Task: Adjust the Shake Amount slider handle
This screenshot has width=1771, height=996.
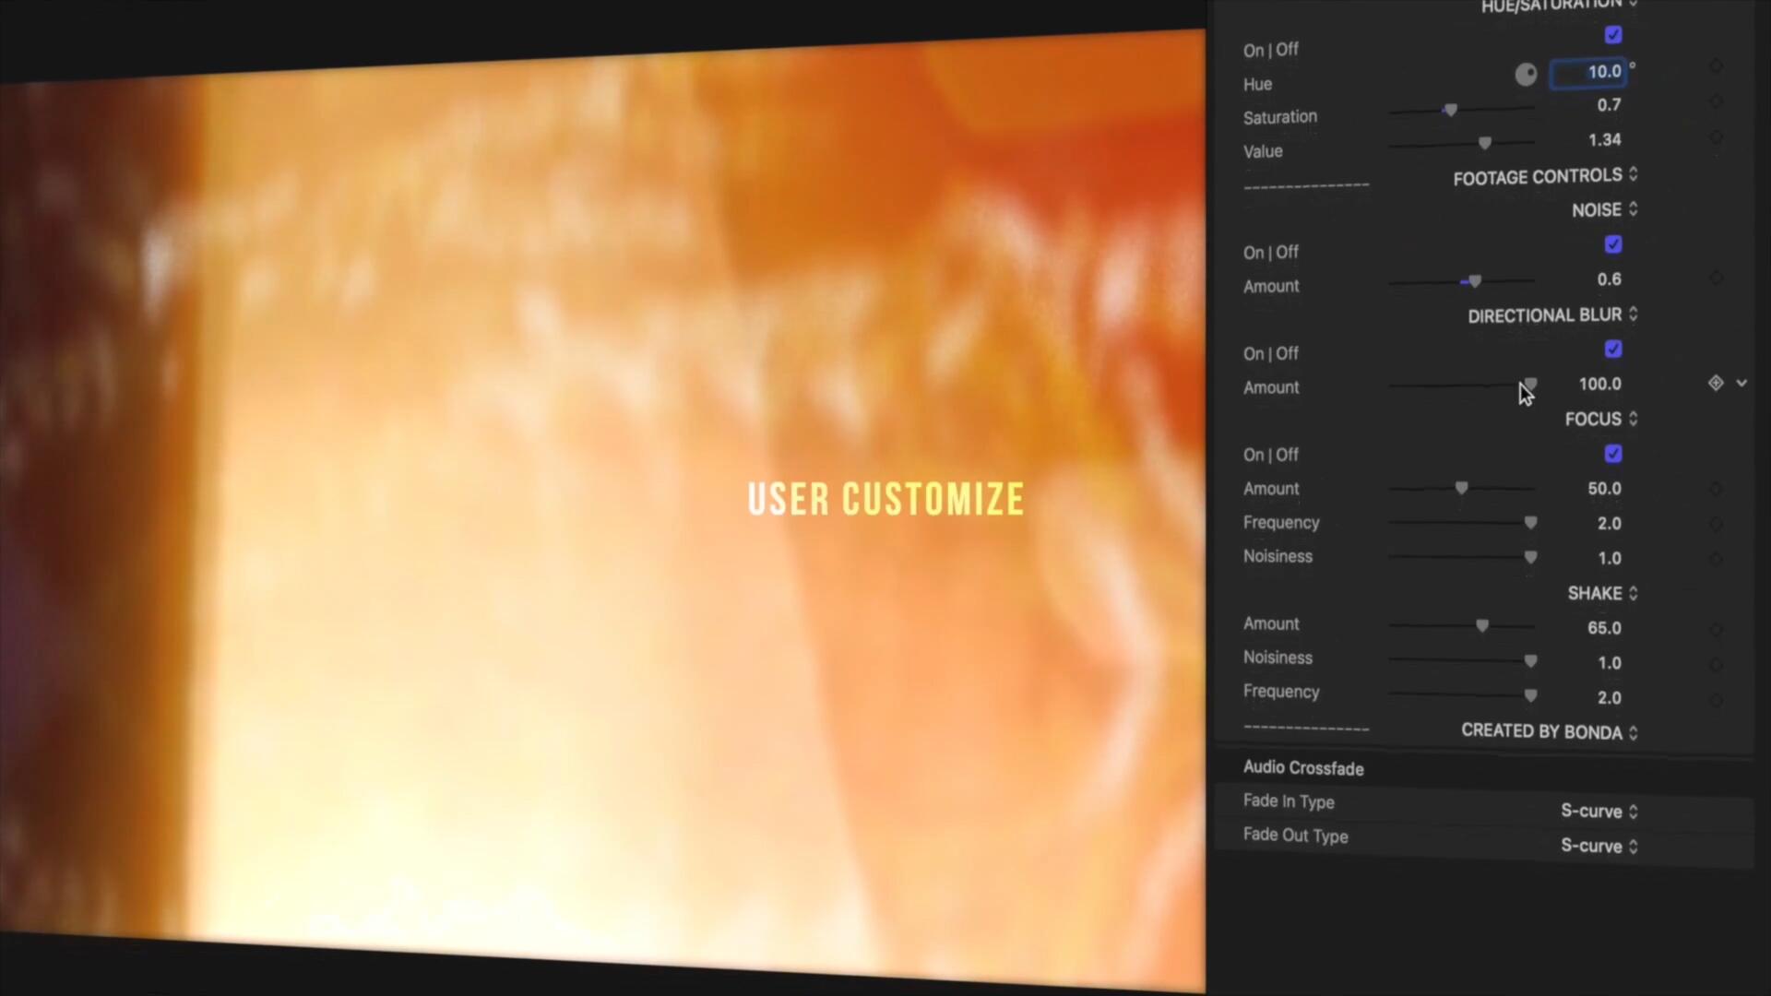Action: coord(1482,626)
